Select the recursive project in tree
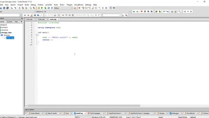The height and width of the screenshot is (118, 209). 5,30
